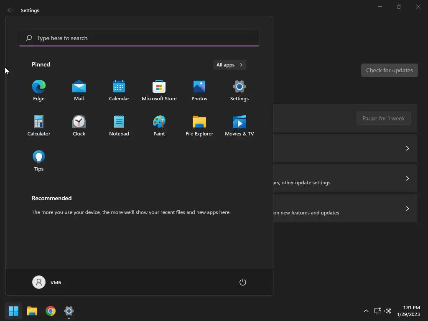Click Check for updates in Settings window
The image size is (428, 321).
coord(389,70)
